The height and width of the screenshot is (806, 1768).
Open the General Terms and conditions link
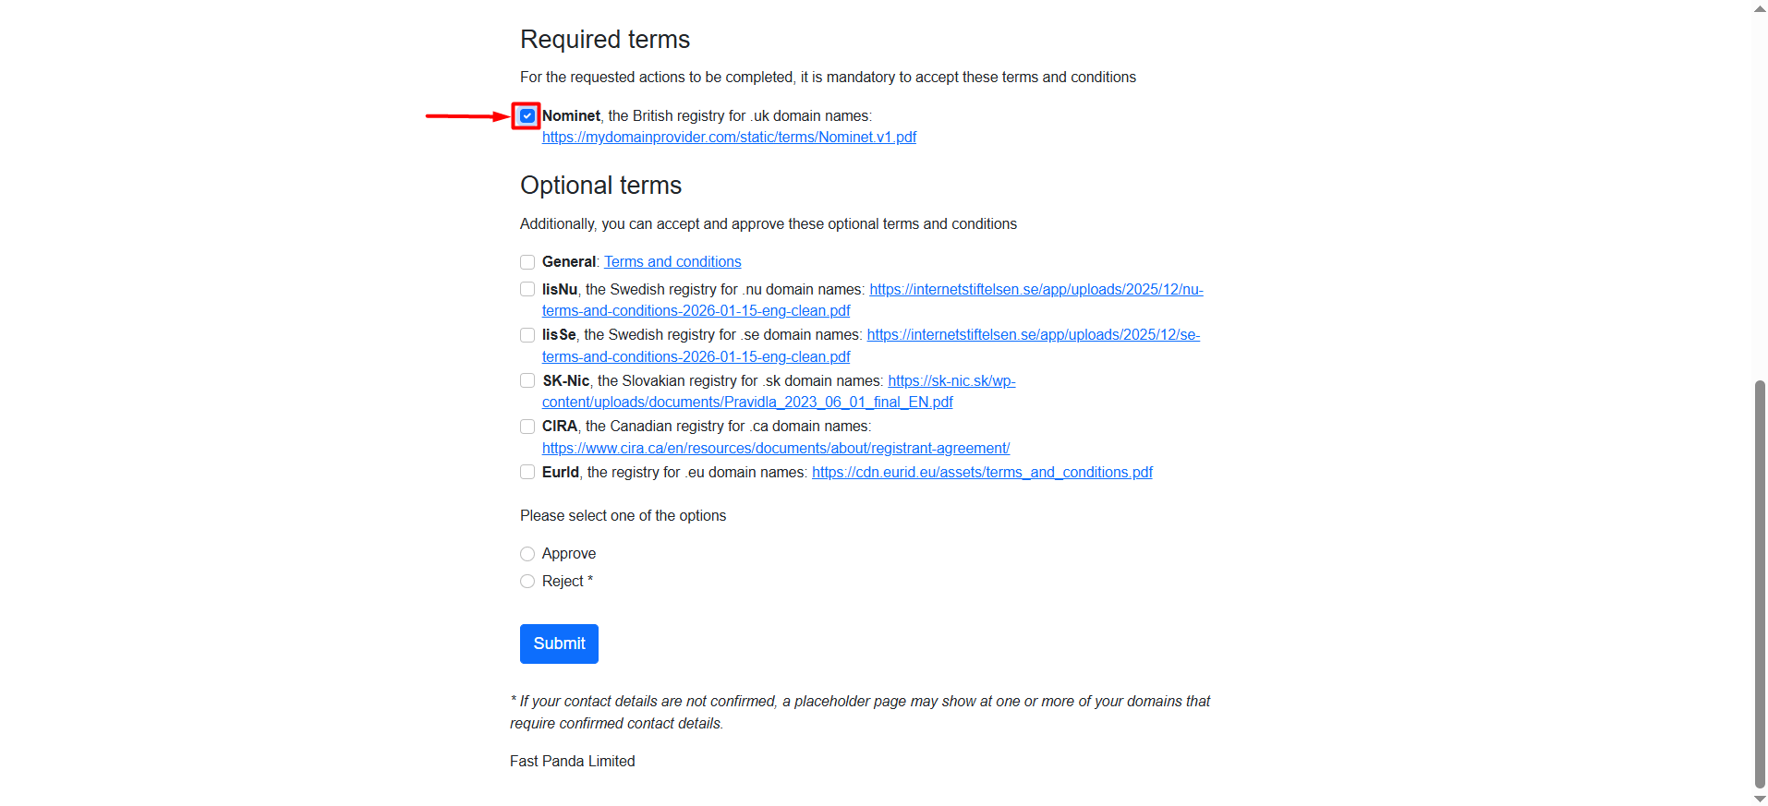(672, 262)
